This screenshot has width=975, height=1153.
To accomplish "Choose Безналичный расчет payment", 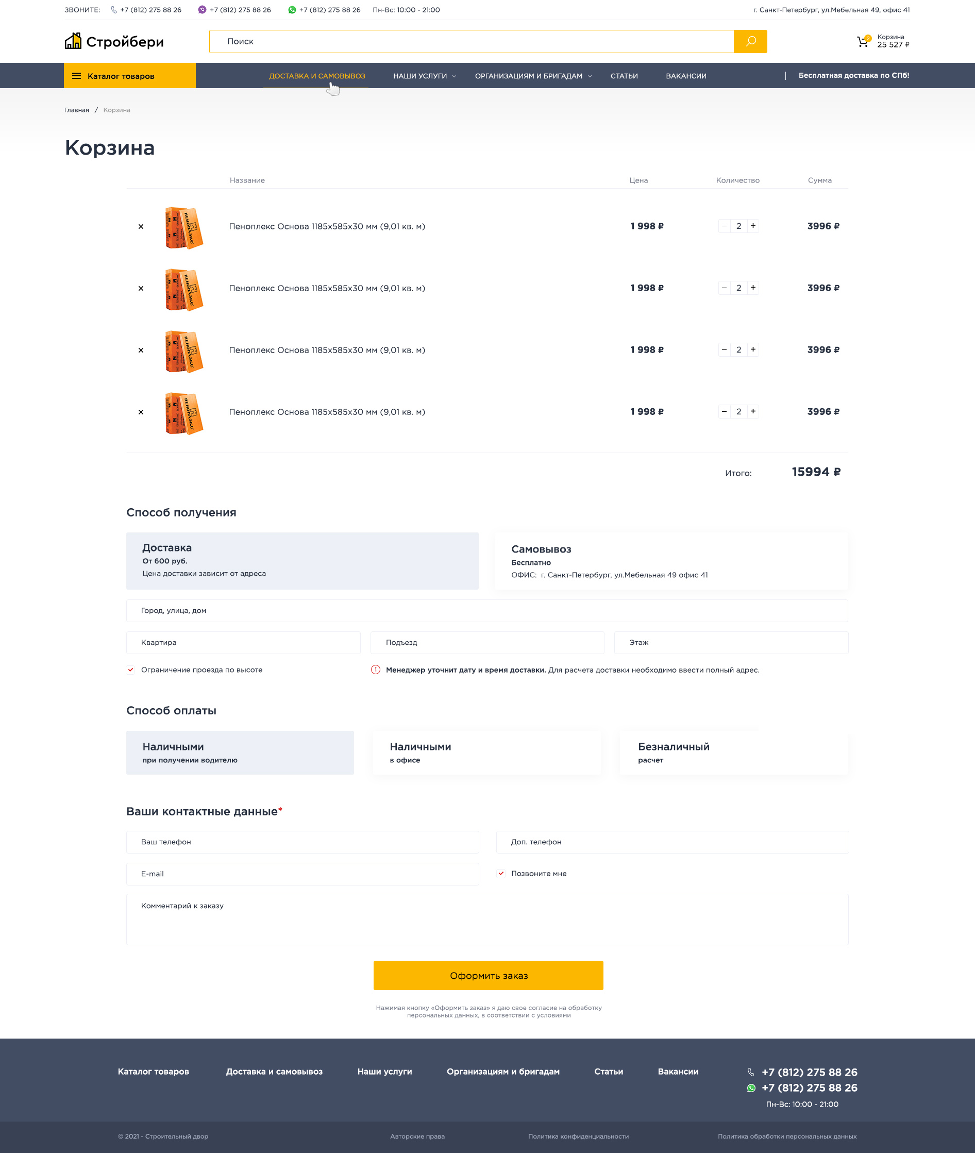I will click(734, 753).
